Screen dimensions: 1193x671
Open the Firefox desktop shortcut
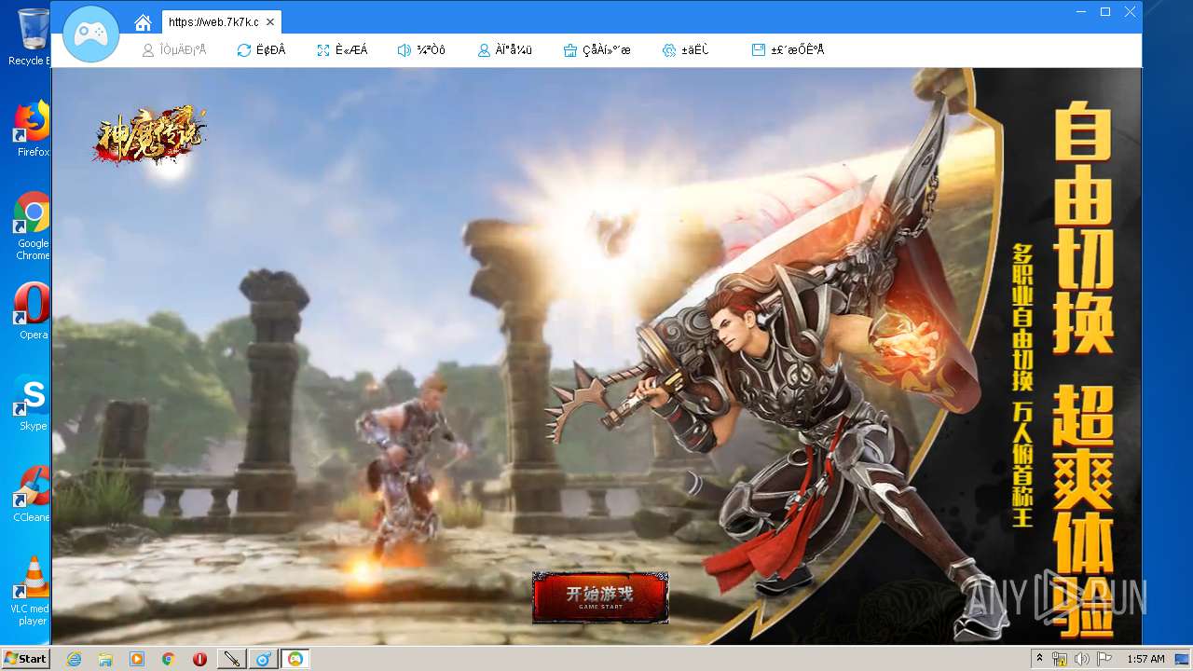click(32, 129)
